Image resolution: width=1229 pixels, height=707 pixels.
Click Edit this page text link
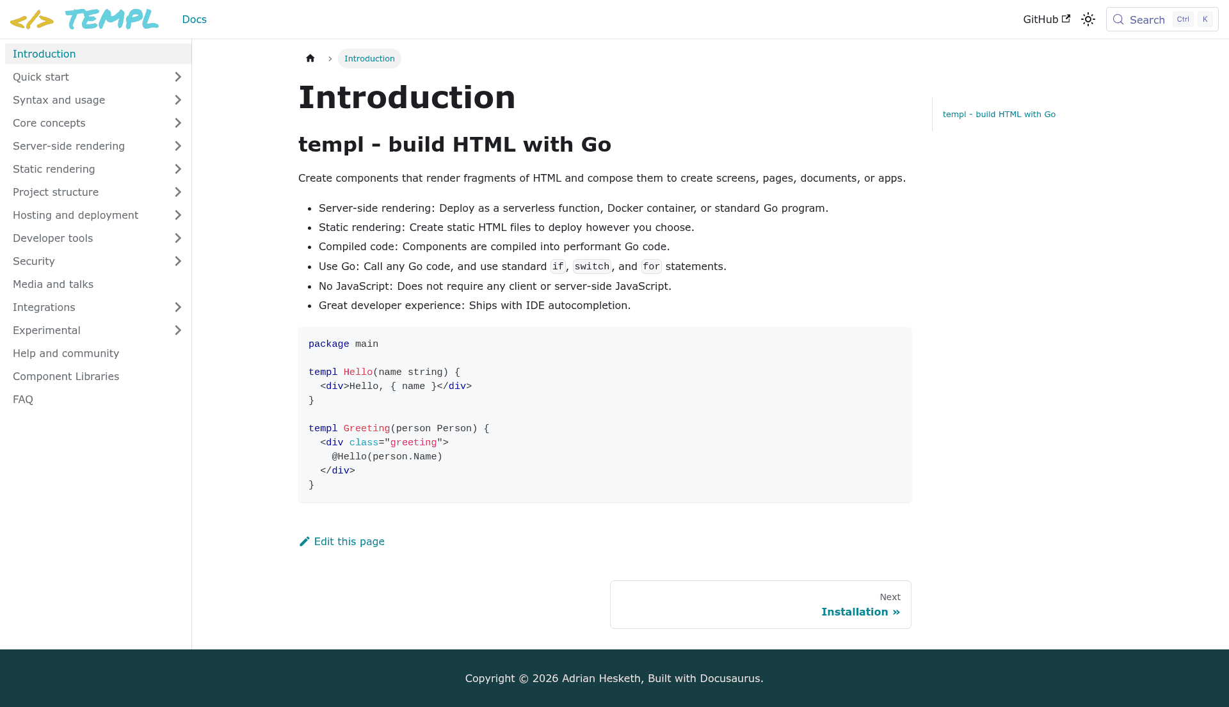[349, 541]
